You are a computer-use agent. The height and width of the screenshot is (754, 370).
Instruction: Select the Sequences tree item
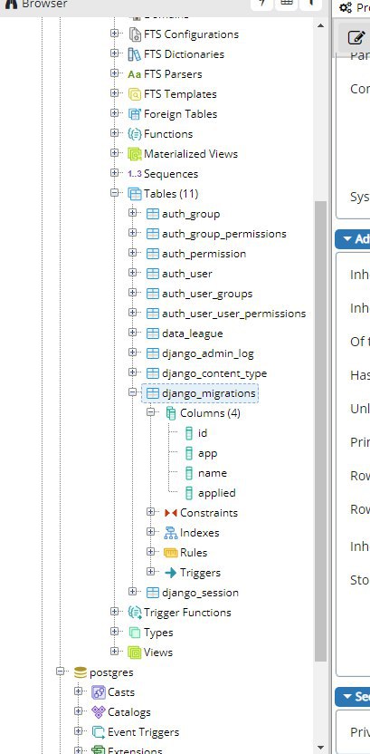pyautogui.click(x=171, y=174)
